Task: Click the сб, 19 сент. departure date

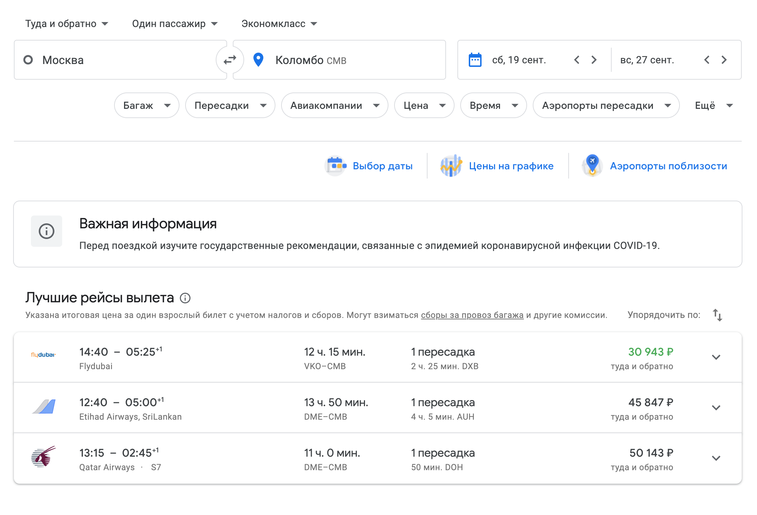Action: (x=519, y=60)
